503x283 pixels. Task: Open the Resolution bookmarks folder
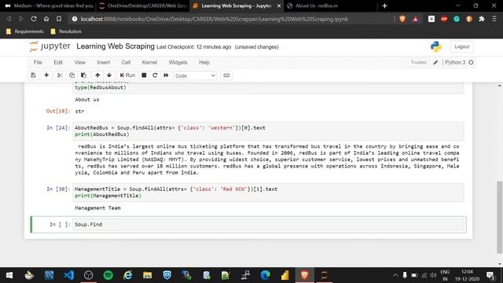66,31
